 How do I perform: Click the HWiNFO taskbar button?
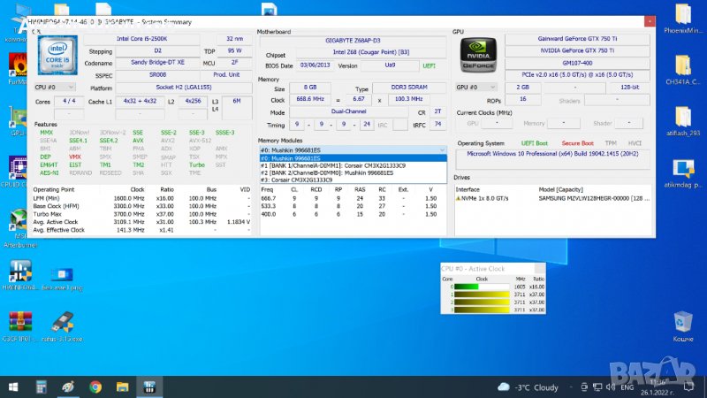(150, 387)
